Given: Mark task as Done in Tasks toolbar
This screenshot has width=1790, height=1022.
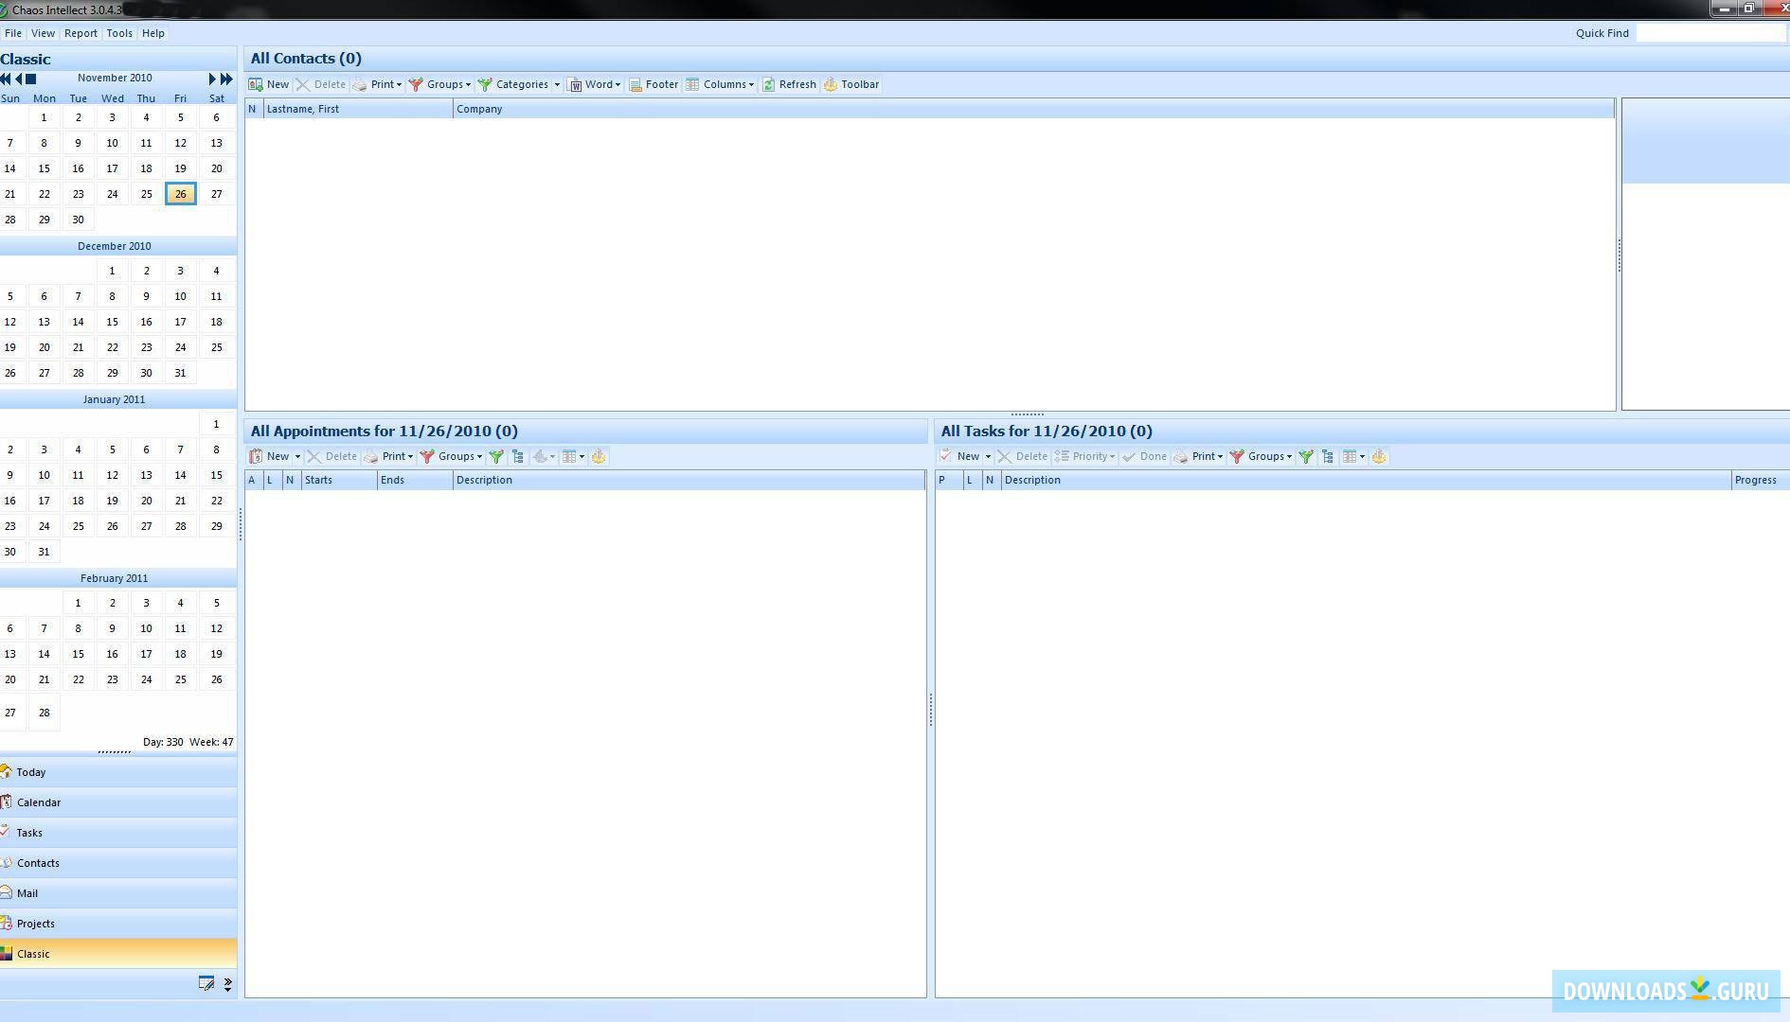Looking at the screenshot, I should [1144, 456].
